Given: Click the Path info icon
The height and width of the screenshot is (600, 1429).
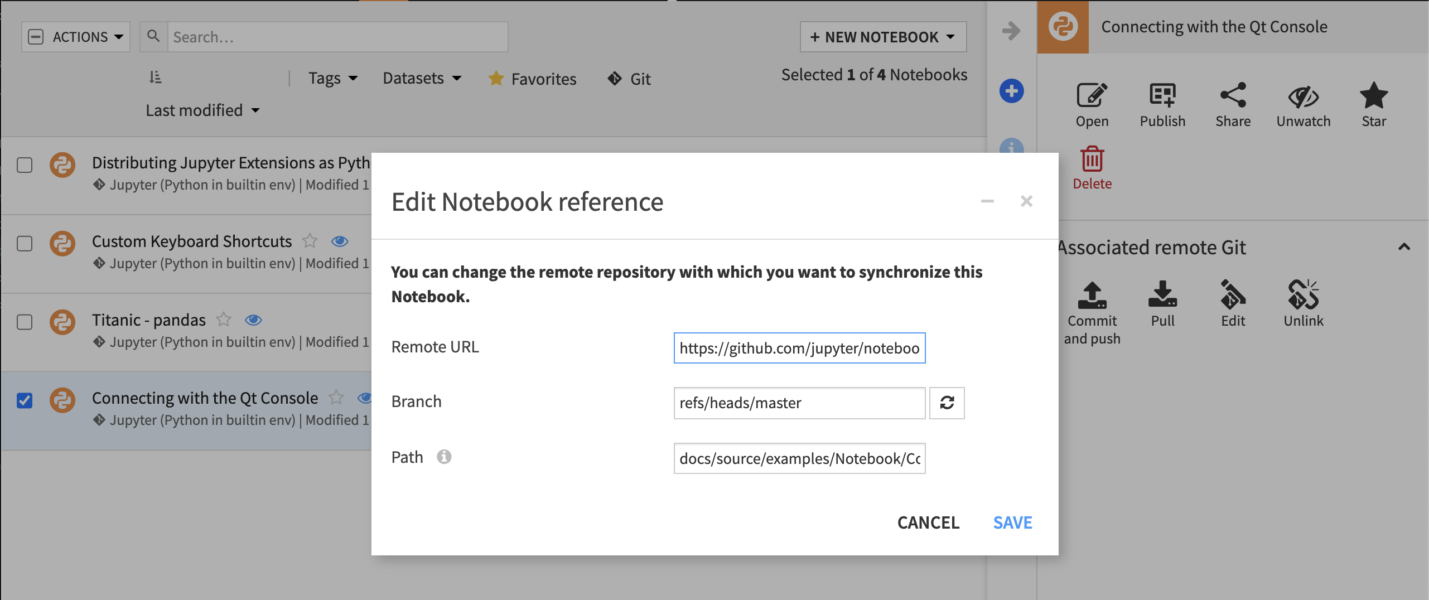Looking at the screenshot, I should click(x=444, y=457).
